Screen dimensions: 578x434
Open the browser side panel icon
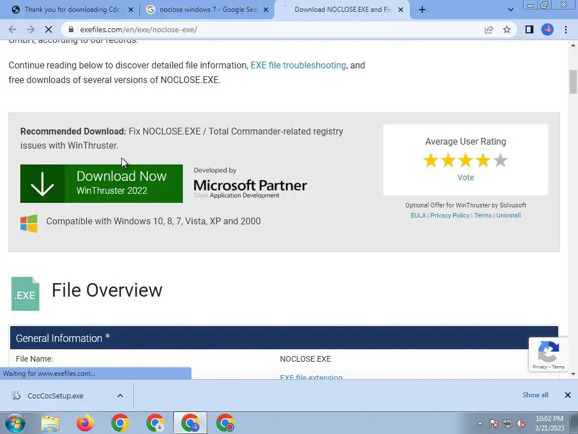pos(529,29)
